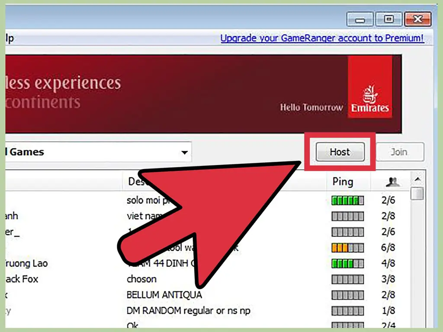Maximize the GameRanger window
This screenshot has height=332, width=443.
click(389, 19)
